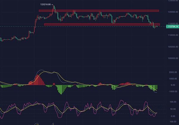
Task: Select the pink oscillator line's final dip
Action: 153,116
